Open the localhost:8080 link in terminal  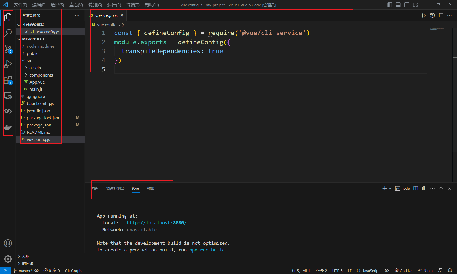pyautogui.click(x=156, y=223)
